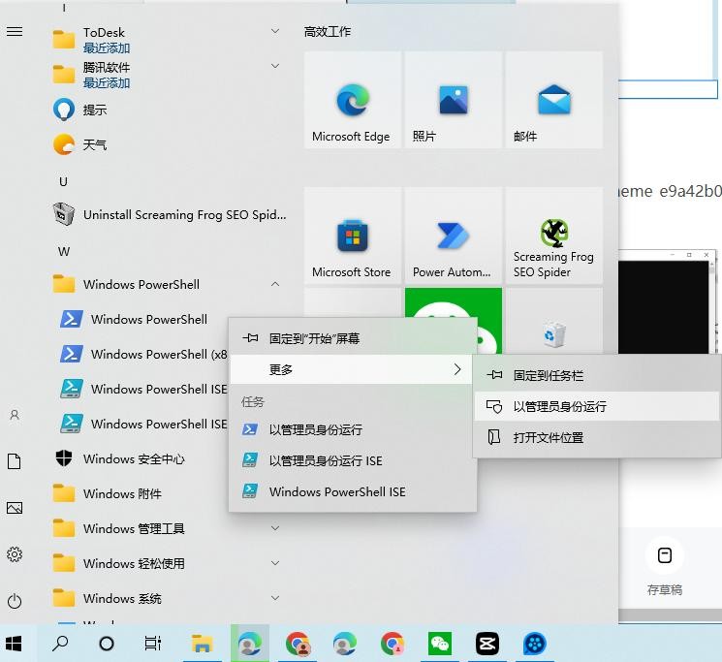This screenshot has height=662, width=722.
Task: Click the Windows Start button
Action: (14, 644)
